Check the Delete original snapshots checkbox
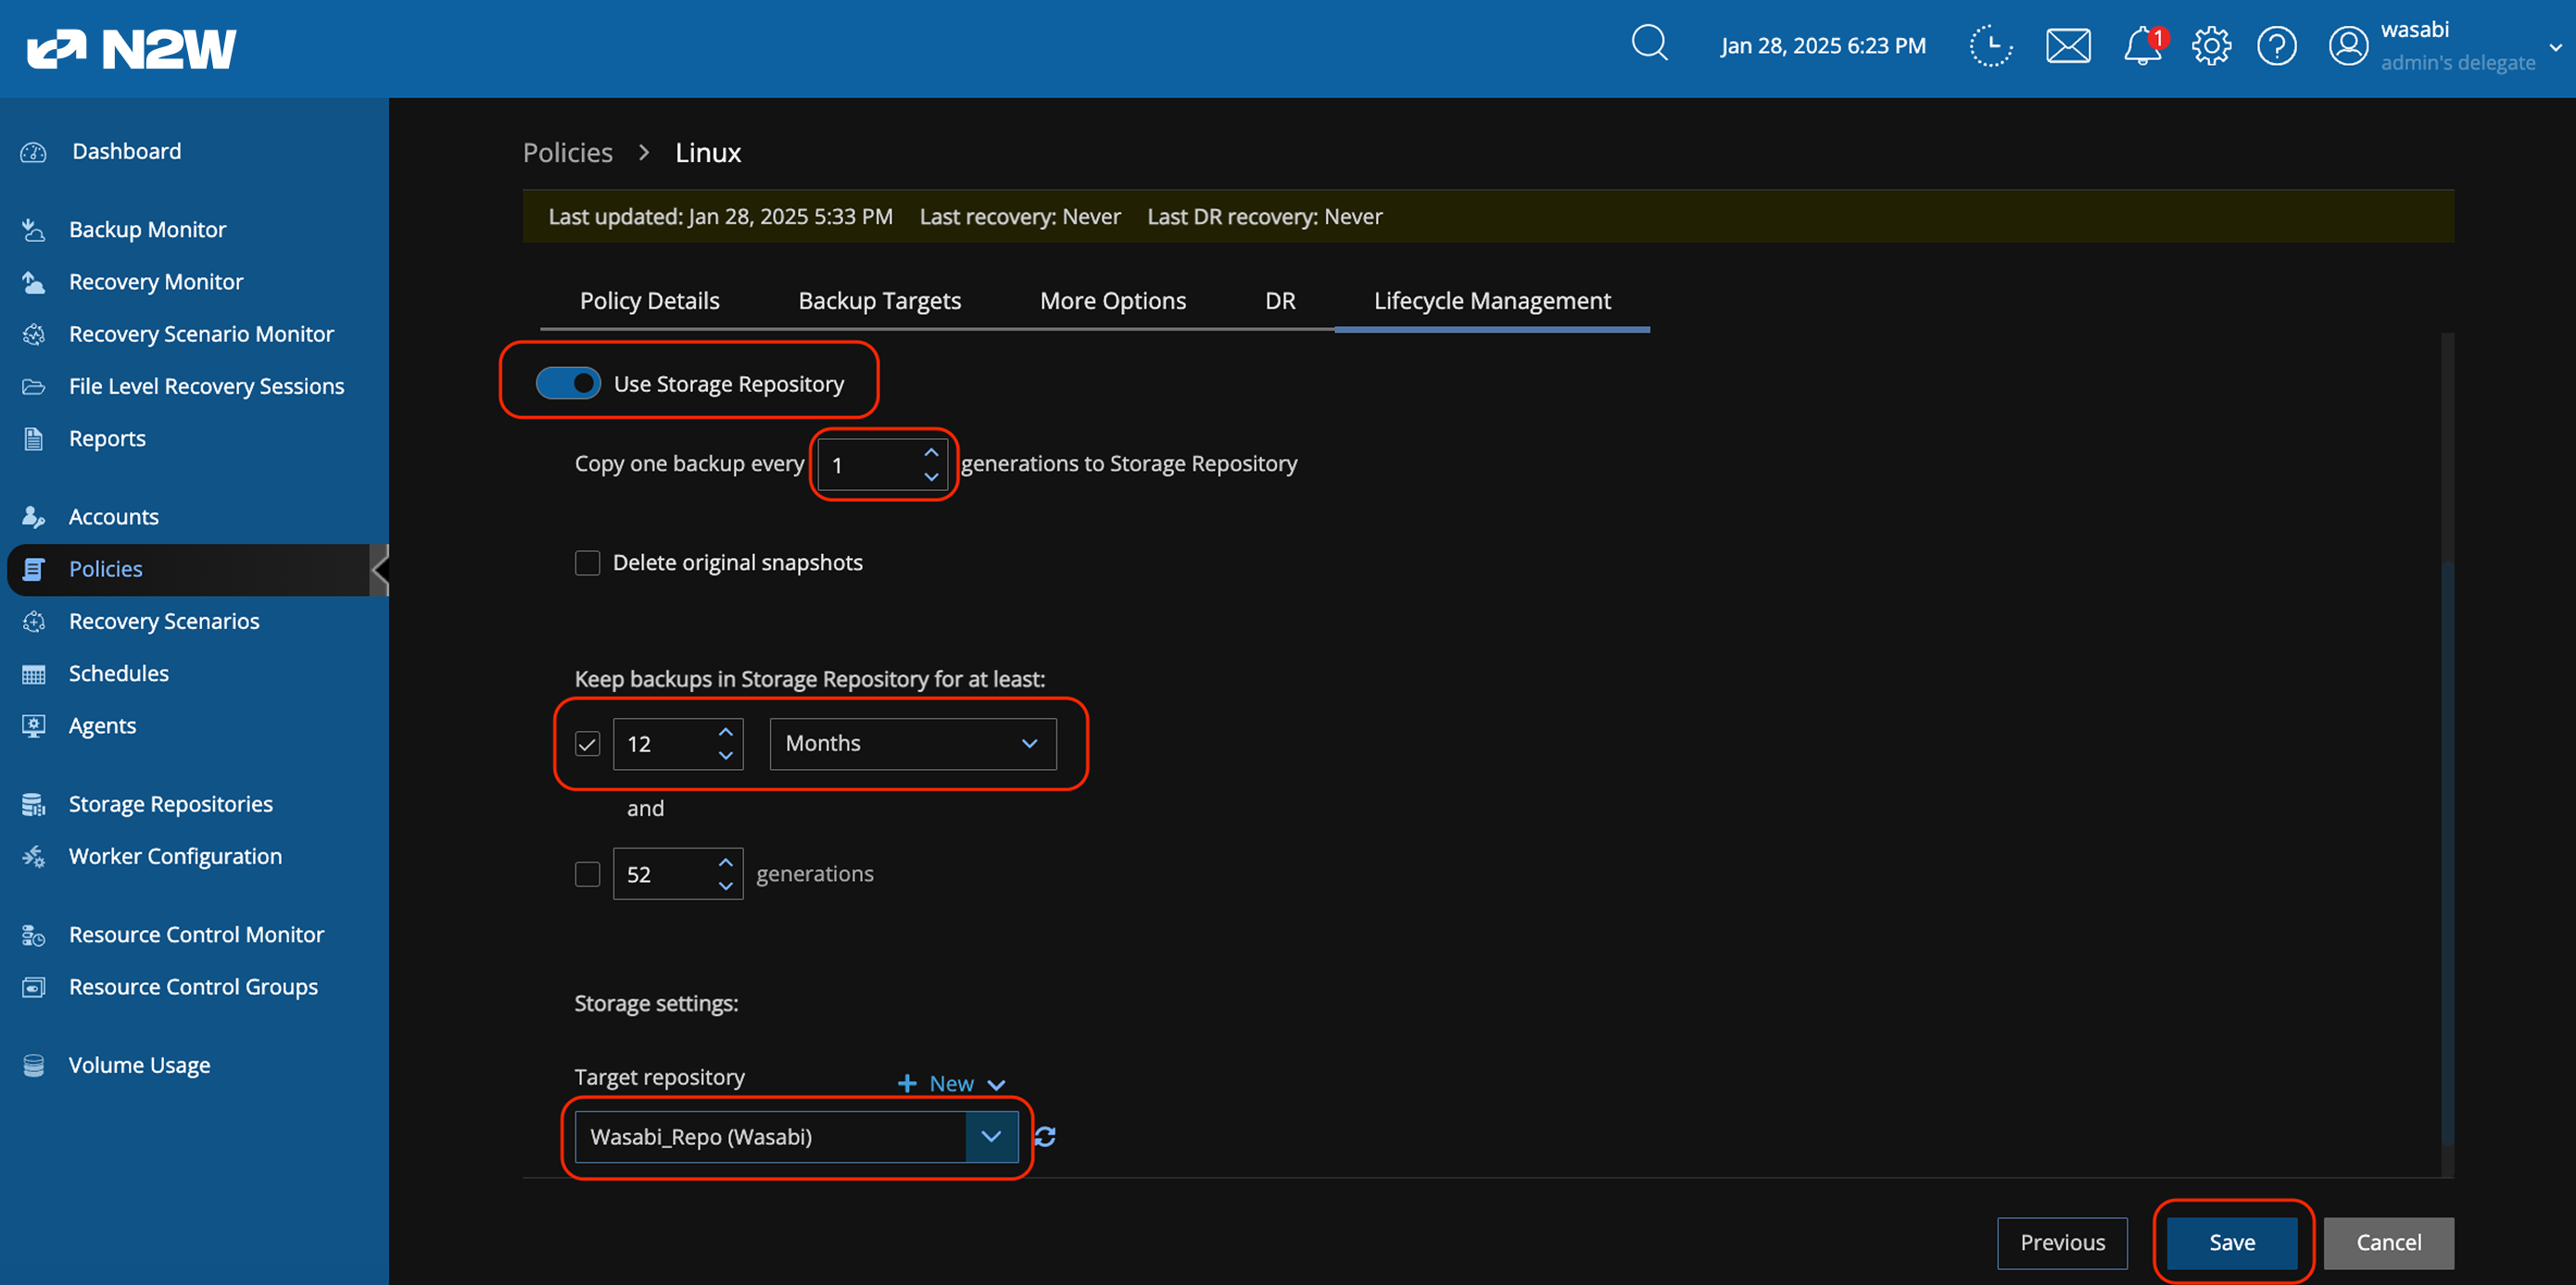The height and width of the screenshot is (1285, 2576). coord(587,563)
